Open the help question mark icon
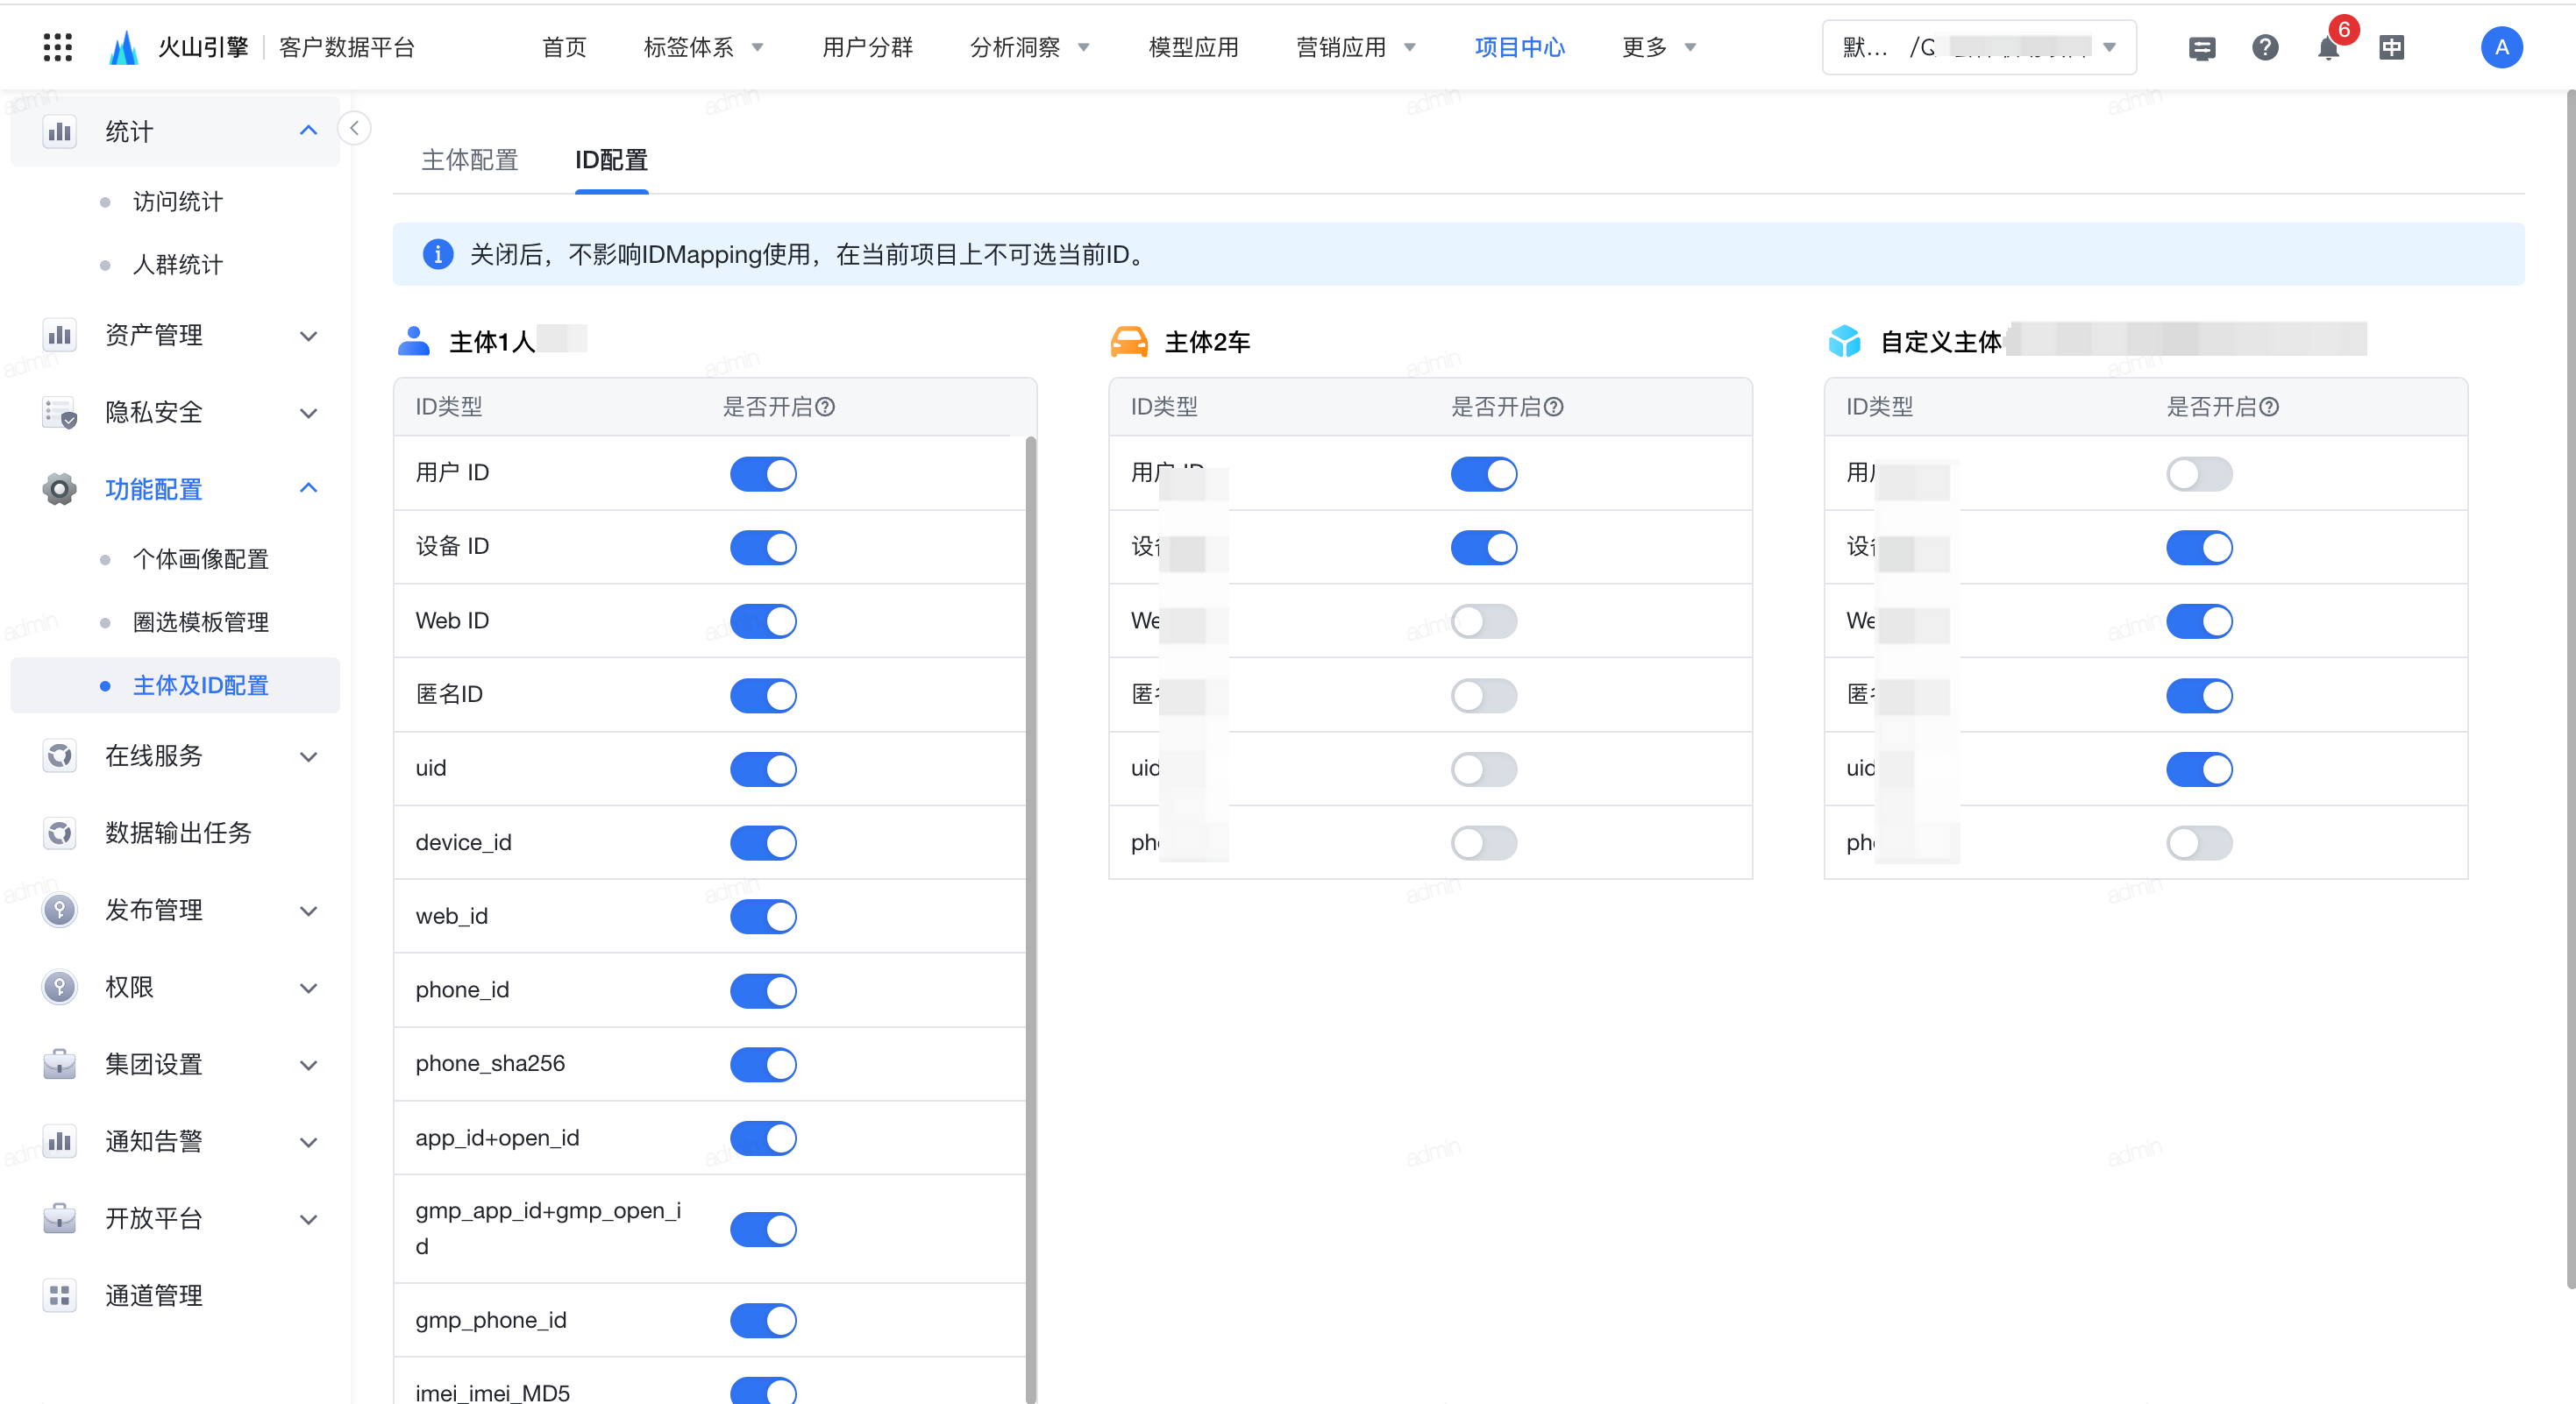 2265,47
